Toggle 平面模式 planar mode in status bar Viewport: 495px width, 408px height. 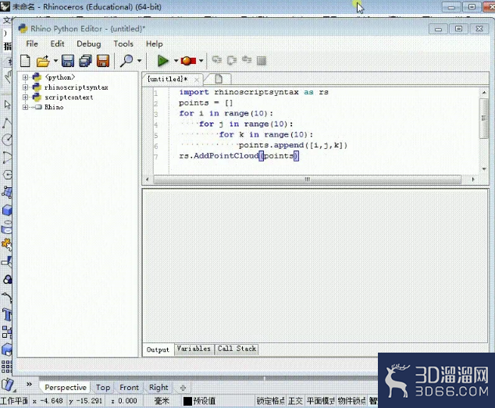pyautogui.click(x=320, y=401)
